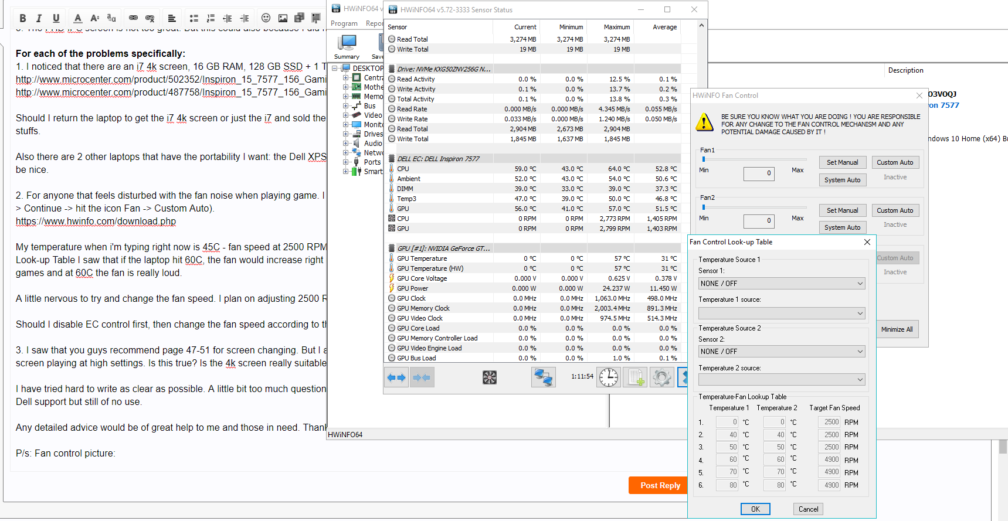Collapse the DESKTOP root tree node
Viewport: 1008px width, 521px height.
[335, 68]
